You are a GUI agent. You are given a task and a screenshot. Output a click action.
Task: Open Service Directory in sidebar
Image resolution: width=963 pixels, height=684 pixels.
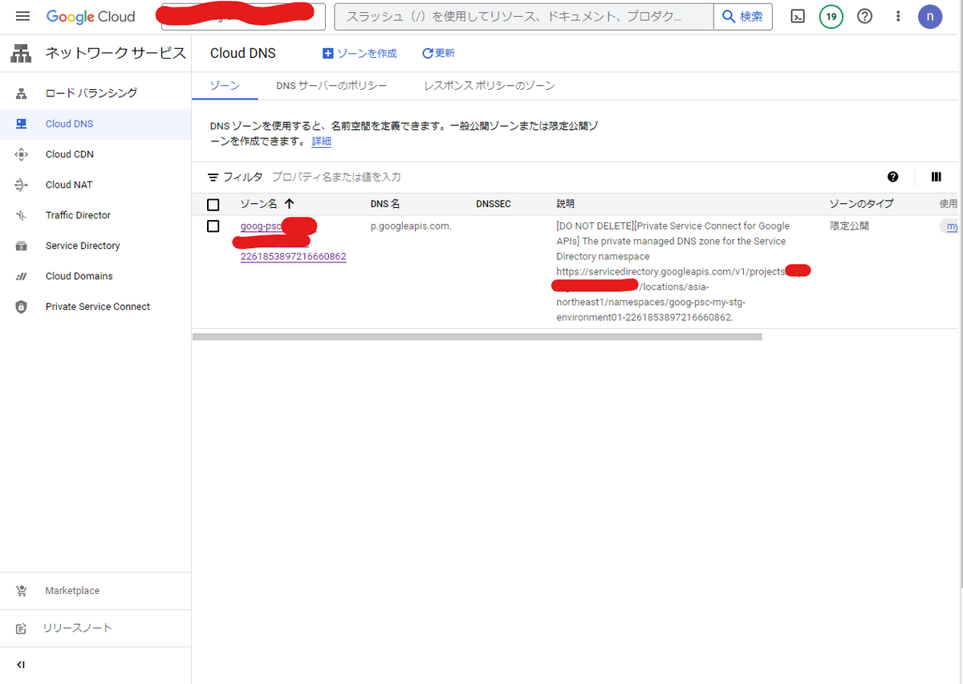(83, 246)
